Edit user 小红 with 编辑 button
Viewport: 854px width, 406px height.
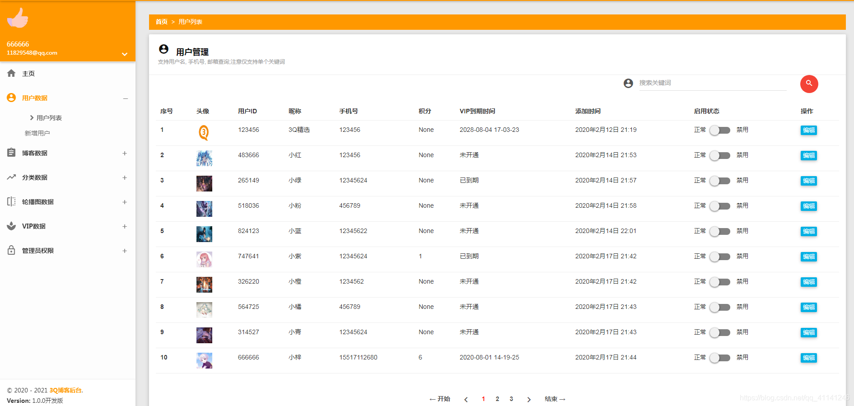click(x=808, y=155)
